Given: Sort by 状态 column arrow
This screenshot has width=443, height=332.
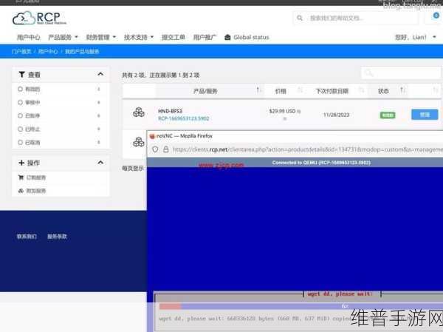Looking at the screenshot, I should click(x=402, y=90).
